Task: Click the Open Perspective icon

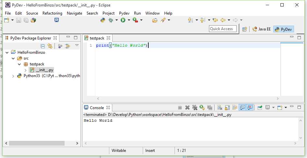Action: click(244, 29)
